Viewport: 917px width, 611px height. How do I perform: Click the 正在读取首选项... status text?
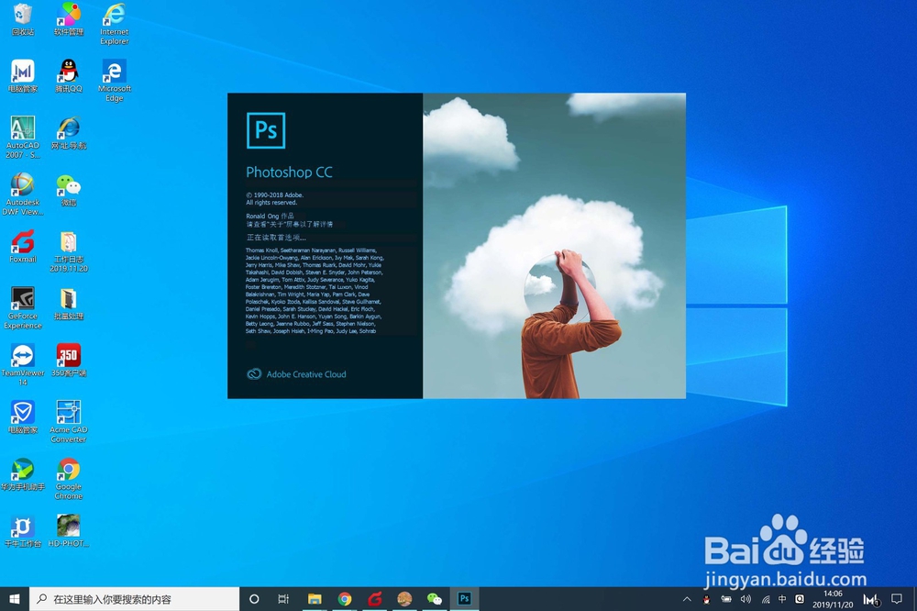[x=276, y=238]
